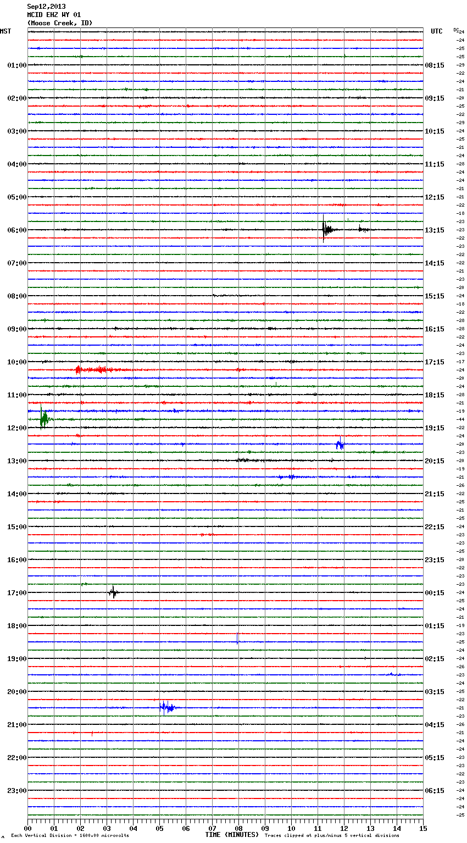467x843 pixels.
Task: Click the '17:00' MST hour label
Action: (x=17, y=592)
